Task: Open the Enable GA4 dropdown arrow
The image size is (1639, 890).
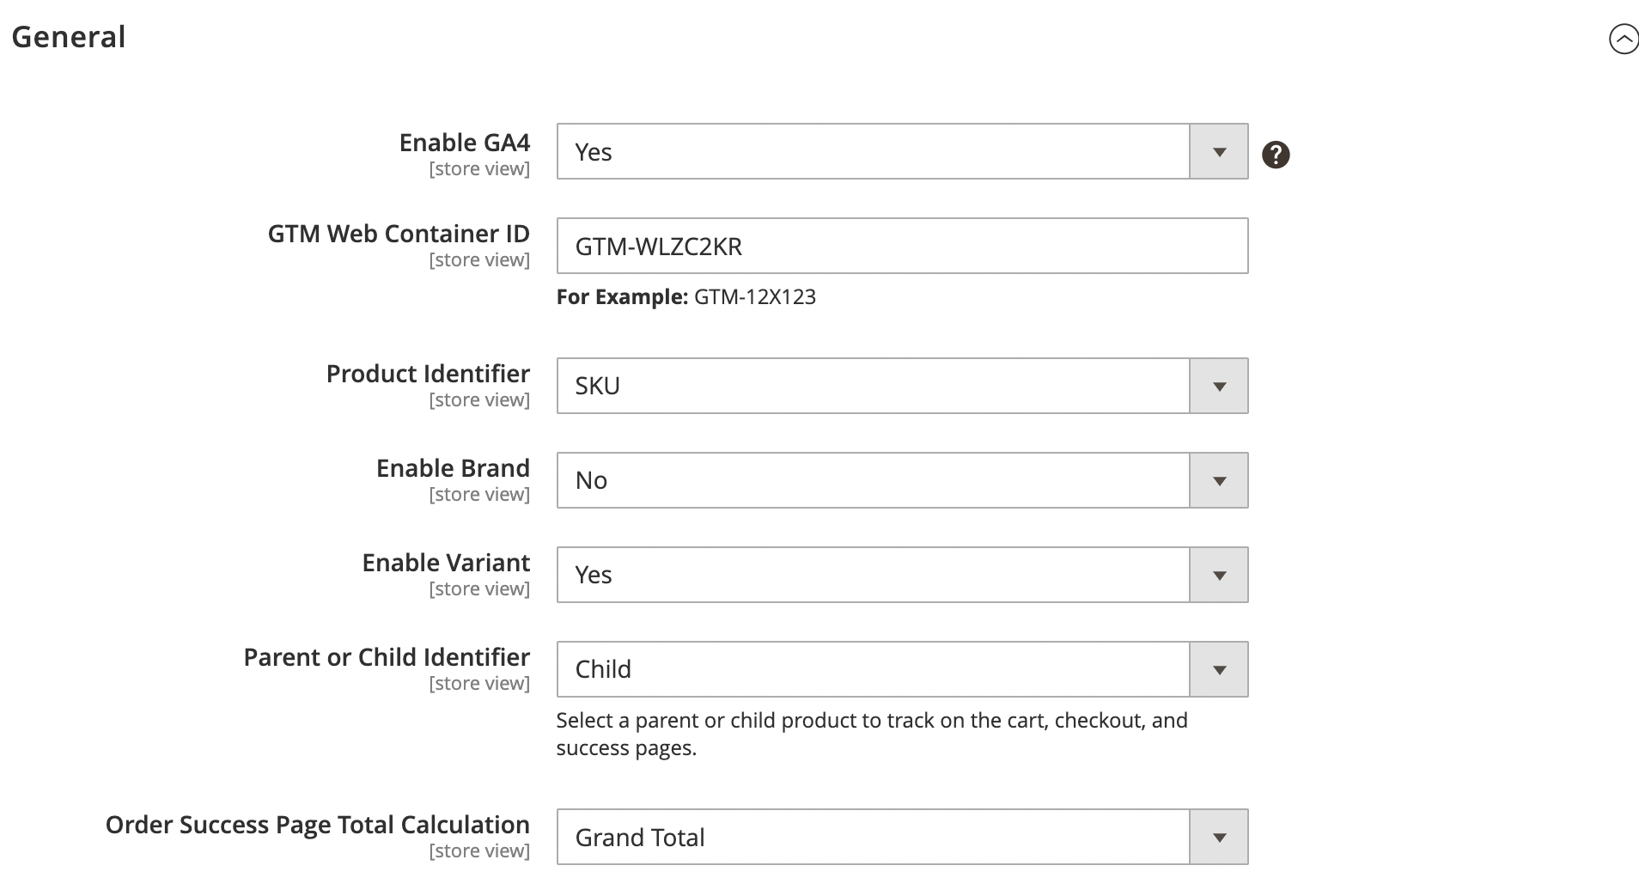Action: 1219,152
